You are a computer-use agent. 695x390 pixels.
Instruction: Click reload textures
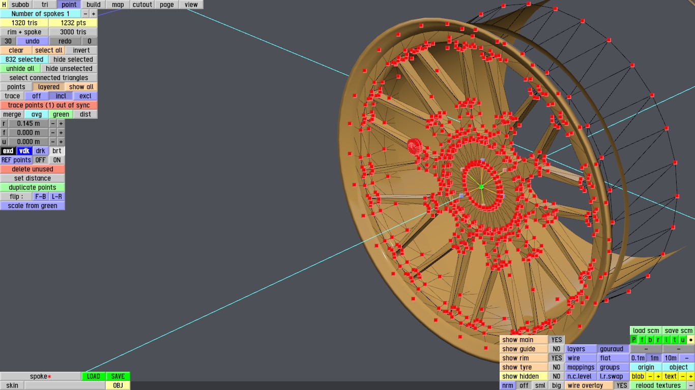[x=658, y=385]
